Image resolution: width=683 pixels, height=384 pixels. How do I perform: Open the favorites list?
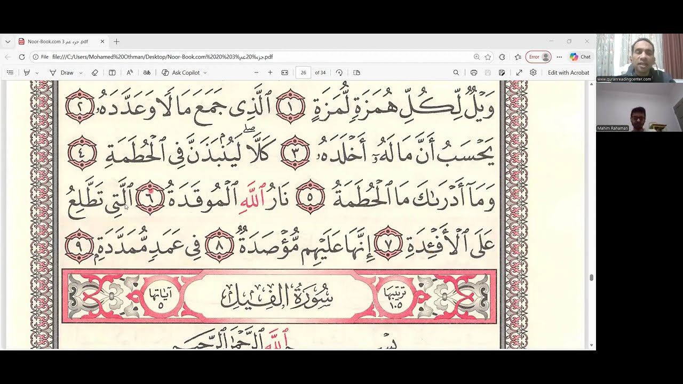tap(518, 57)
